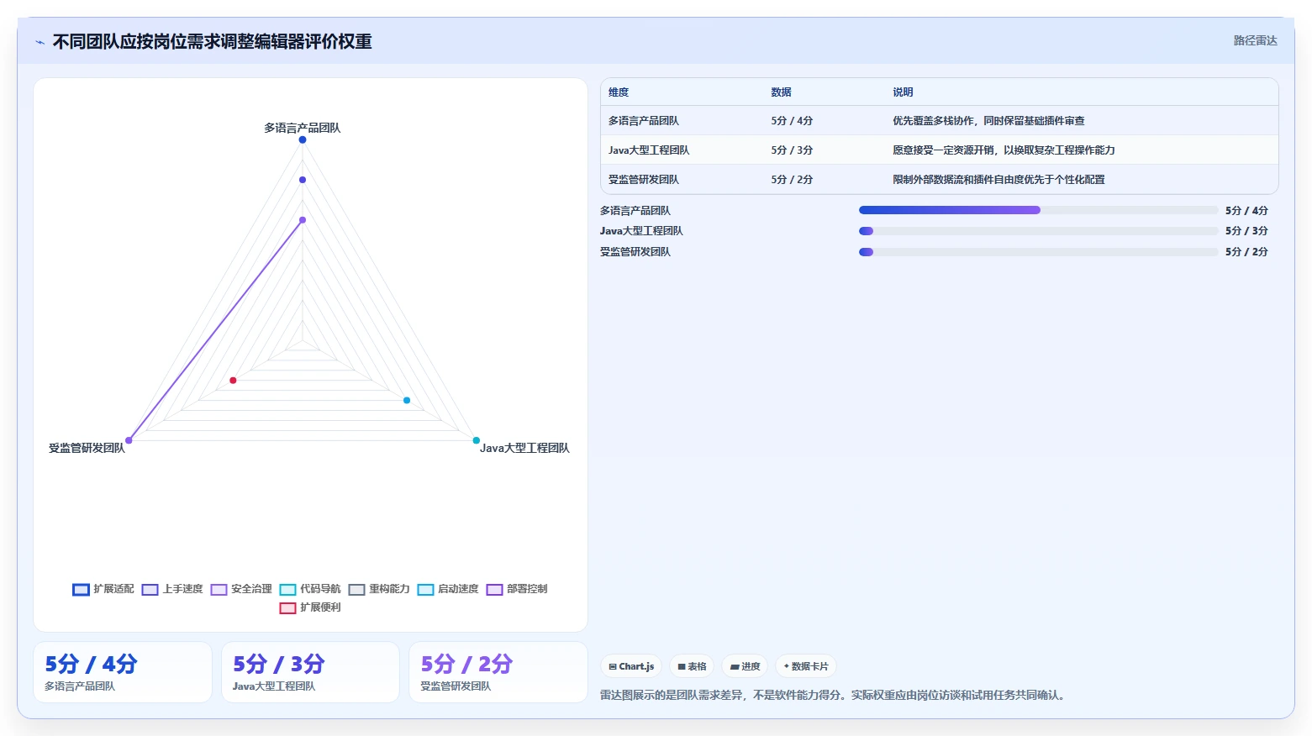Click the 5分 / 3分 value beside second progress bar
This screenshot has height=736, width=1312.
point(1246,231)
